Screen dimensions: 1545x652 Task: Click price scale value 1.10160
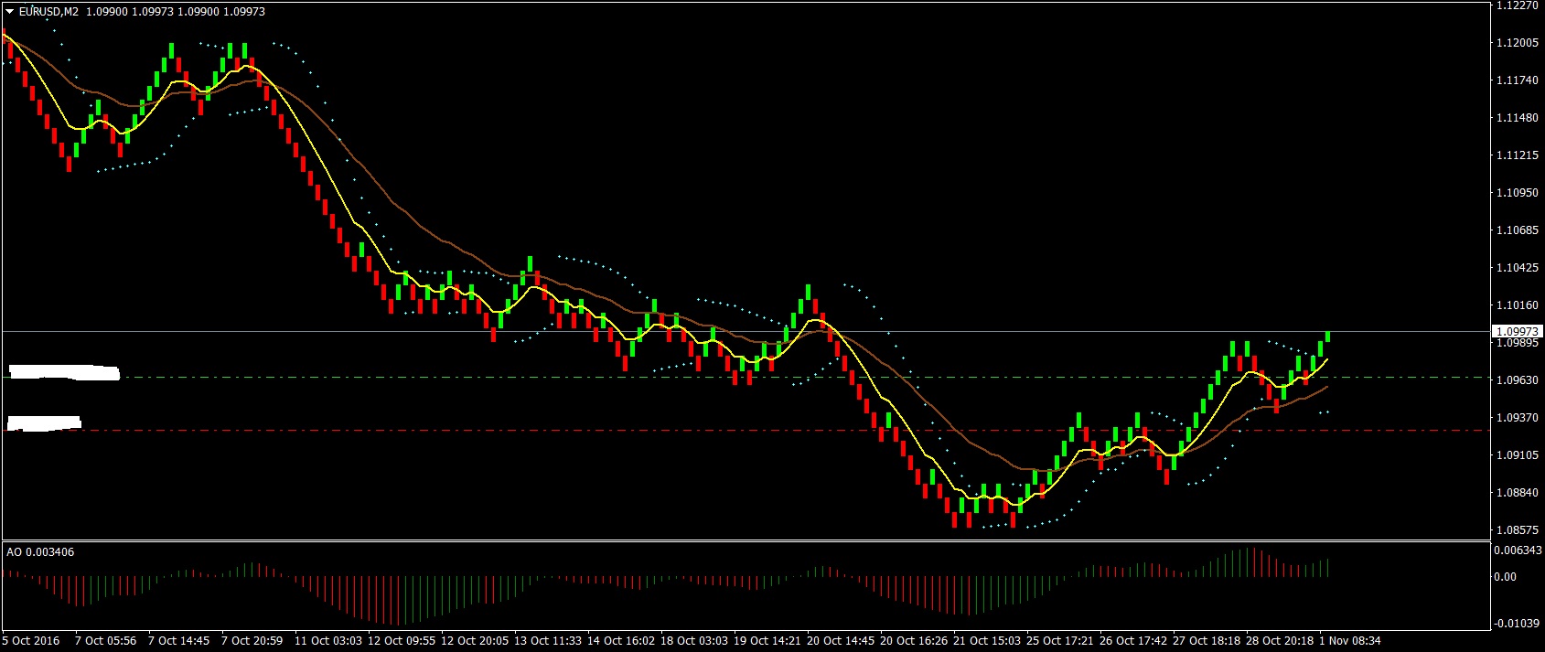(x=1518, y=305)
